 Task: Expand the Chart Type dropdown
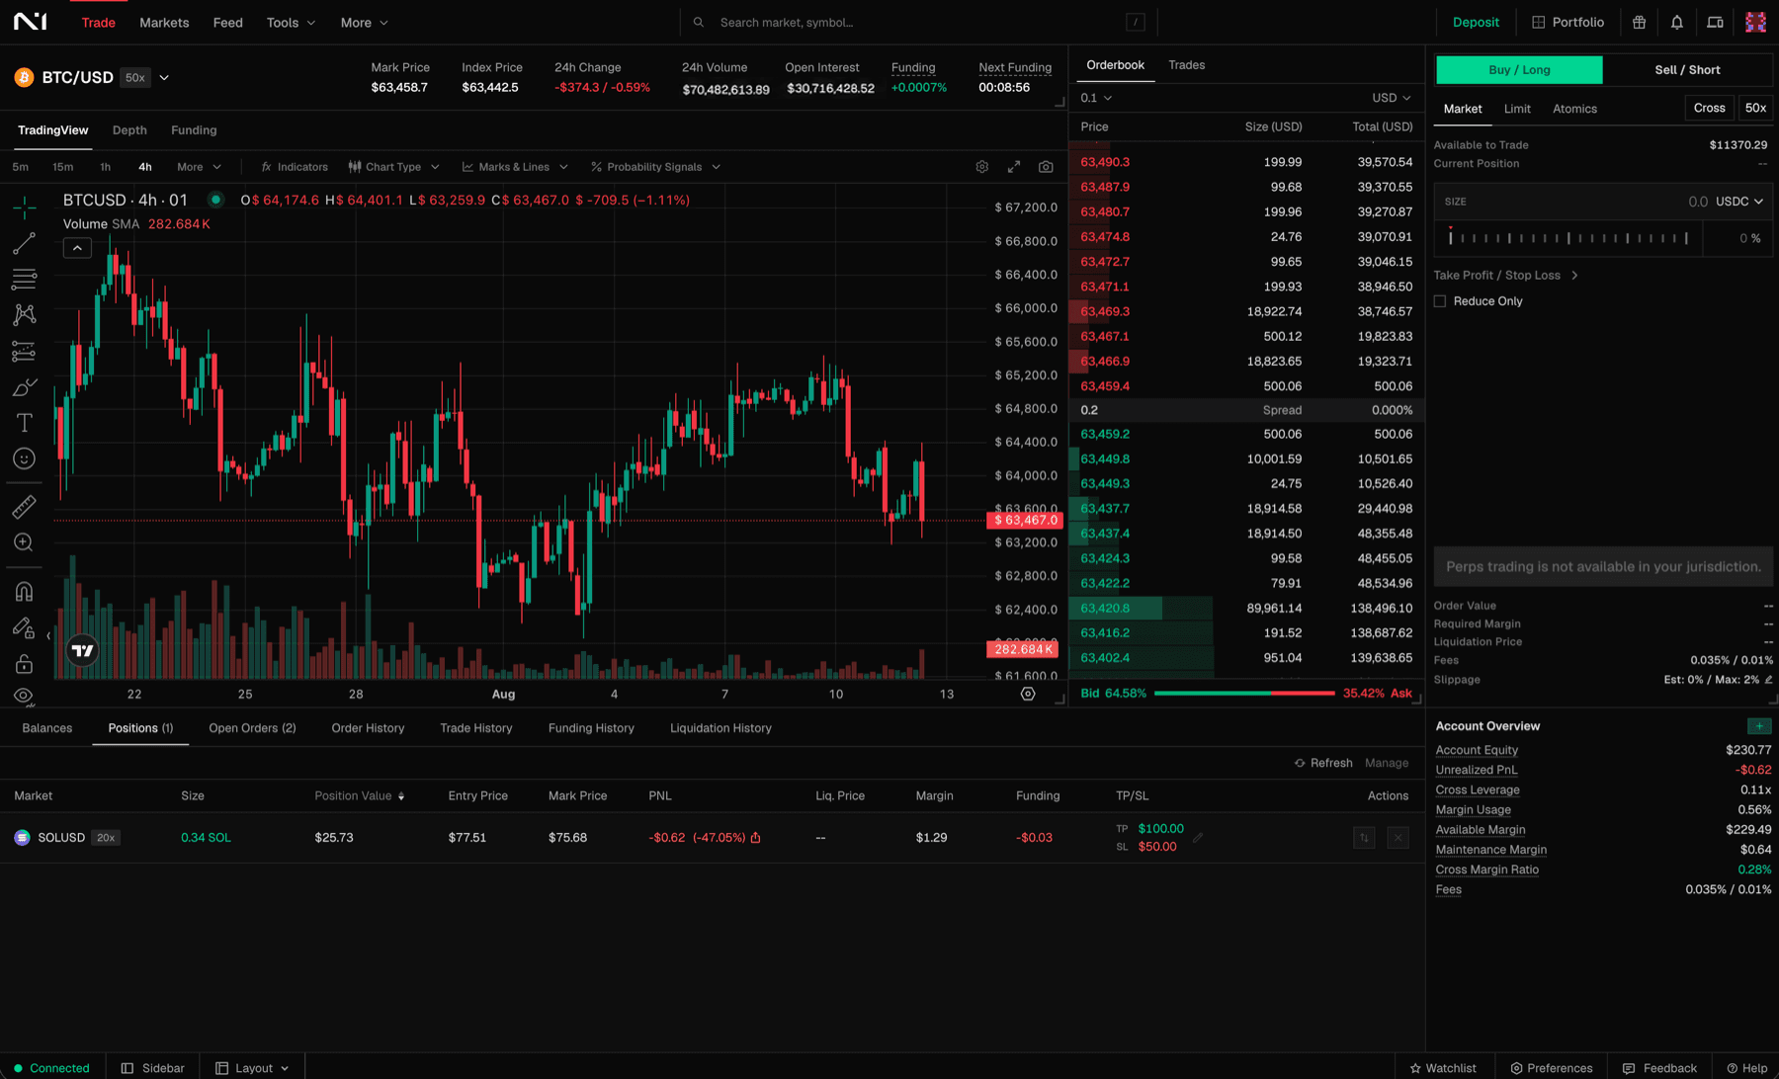(x=394, y=167)
